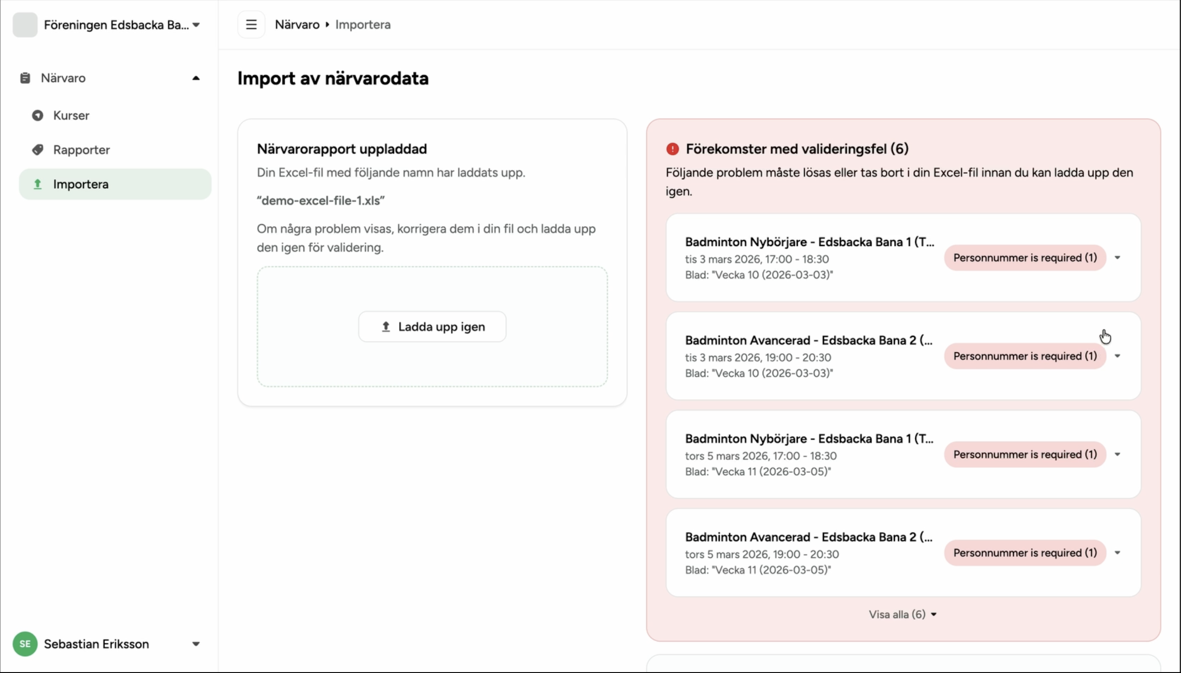The height and width of the screenshot is (673, 1181).
Task: Click text 'tors 5 mars 2026, 19:00 - 20:30'
Action: [762, 554]
